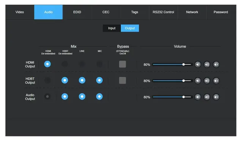
Task: Lower the Audio Output volume with speaker icon
Action: [x=198, y=97]
